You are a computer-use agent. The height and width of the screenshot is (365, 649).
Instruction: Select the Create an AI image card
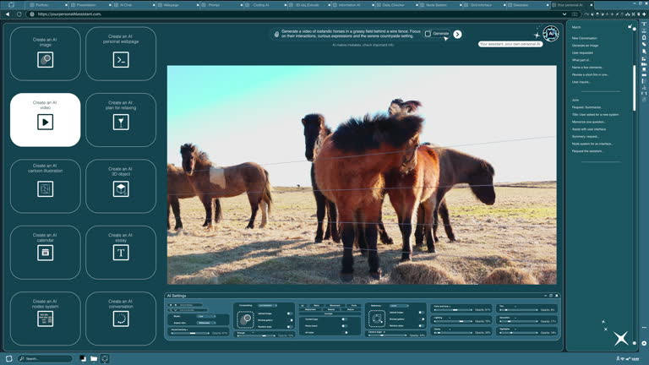45,54
